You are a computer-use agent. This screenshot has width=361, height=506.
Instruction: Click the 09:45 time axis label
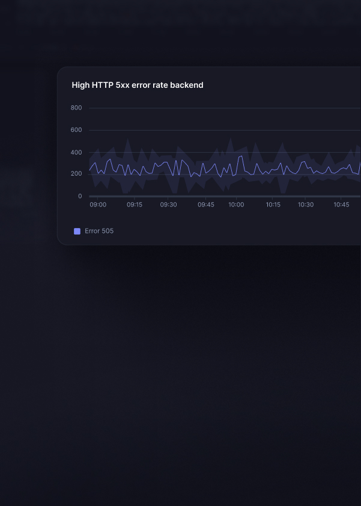click(206, 205)
